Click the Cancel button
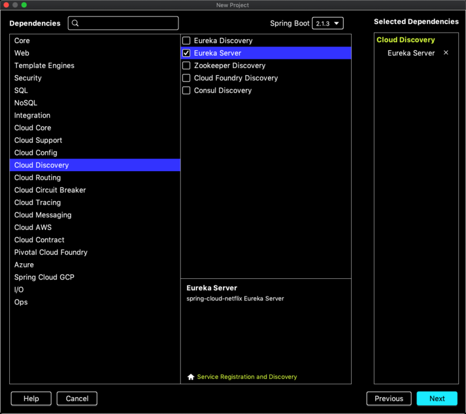Image resolution: width=466 pixels, height=414 pixels. click(x=77, y=399)
